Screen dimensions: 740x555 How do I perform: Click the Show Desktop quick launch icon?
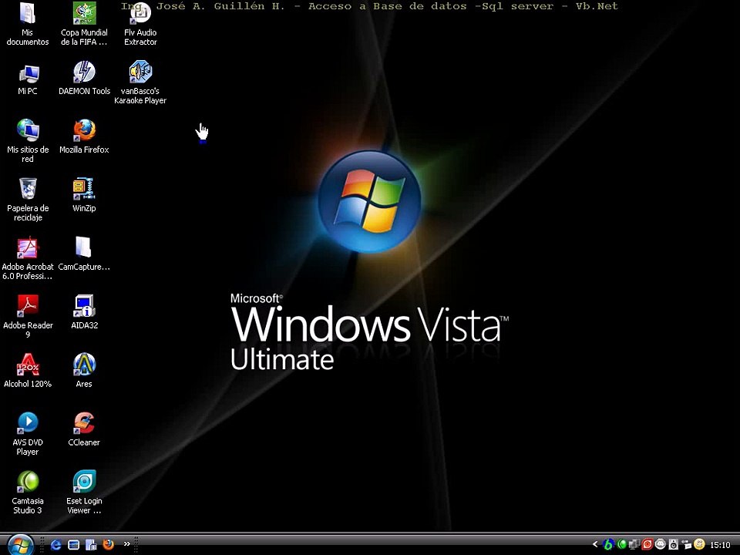(x=74, y=545)
